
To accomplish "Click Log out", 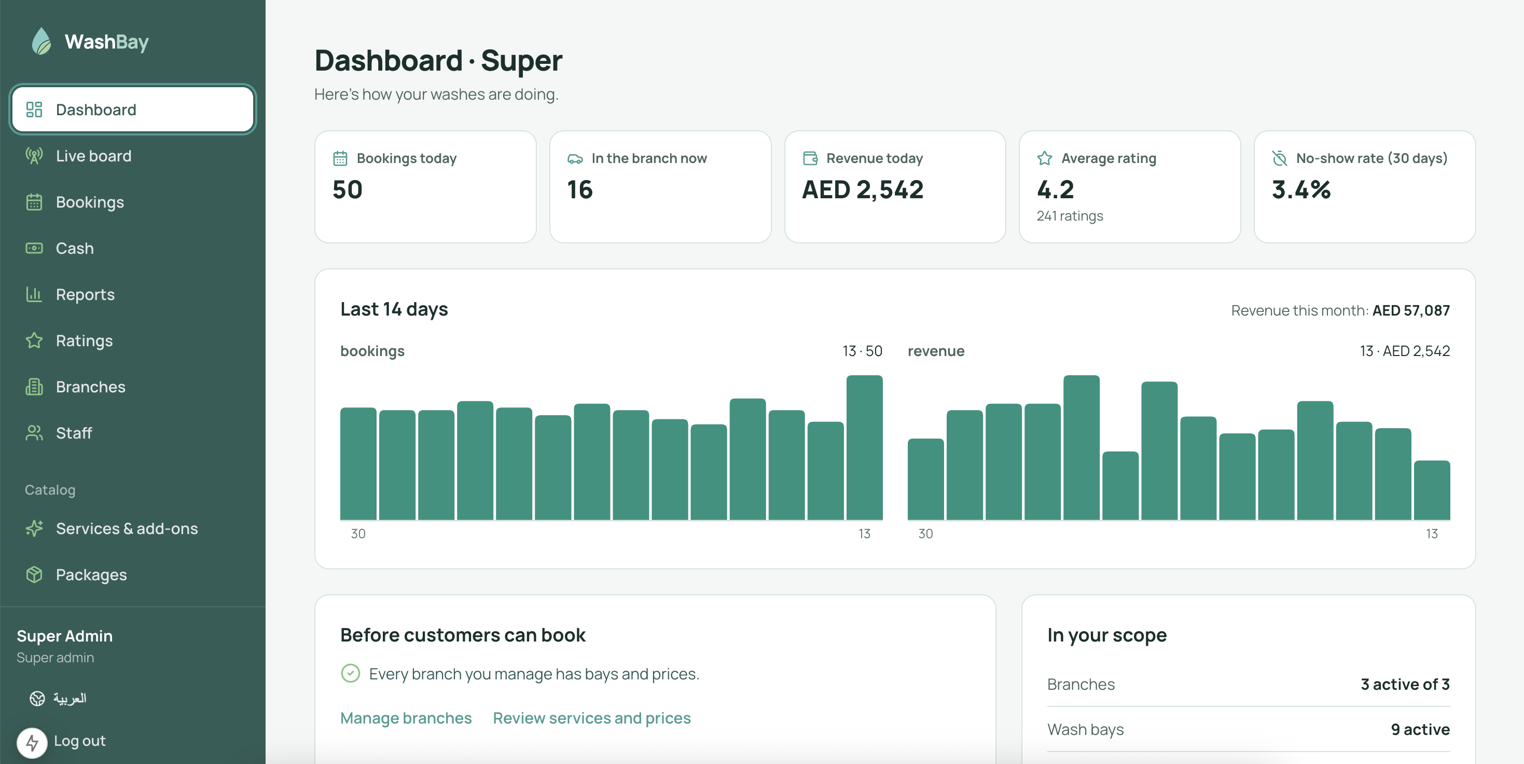I will [80, 741].
